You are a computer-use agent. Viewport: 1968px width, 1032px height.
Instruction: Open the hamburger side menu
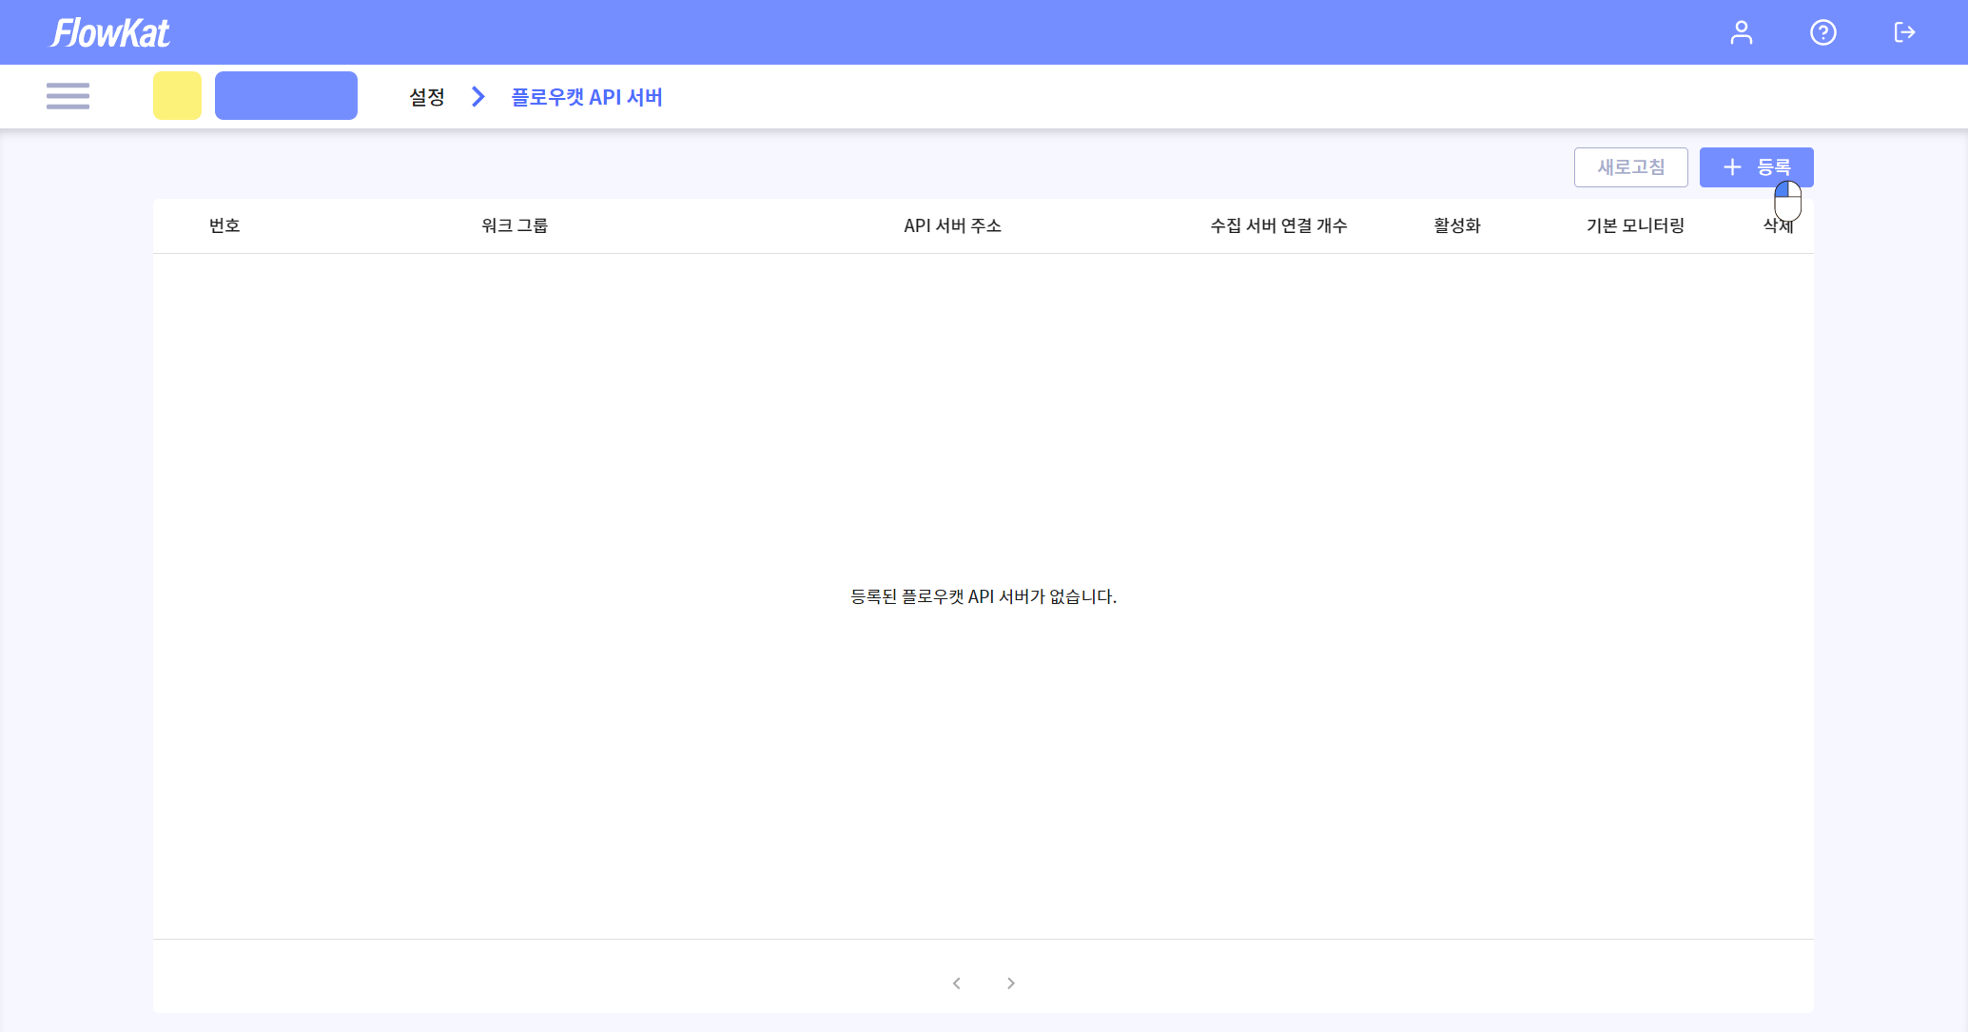point(68,96)
